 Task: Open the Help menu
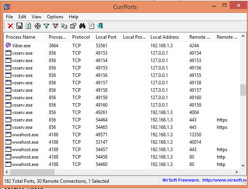coord(73,17)
